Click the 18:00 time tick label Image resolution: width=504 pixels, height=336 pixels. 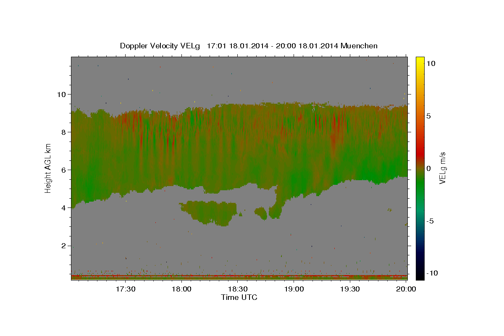pyautogui.click(x=181, y=289)
